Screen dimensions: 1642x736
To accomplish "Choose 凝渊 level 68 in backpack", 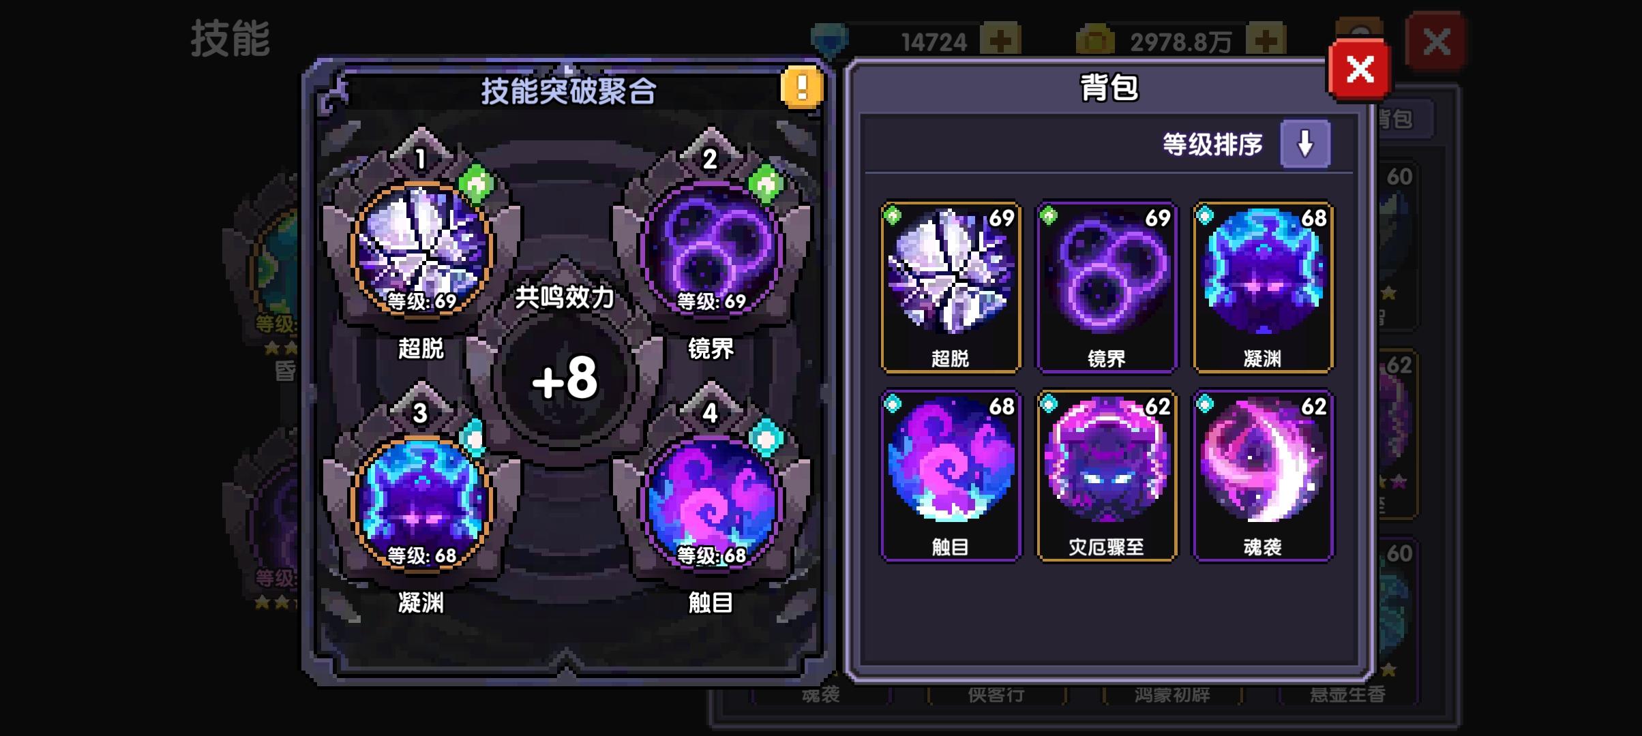I will click(x=1263, y=287).
